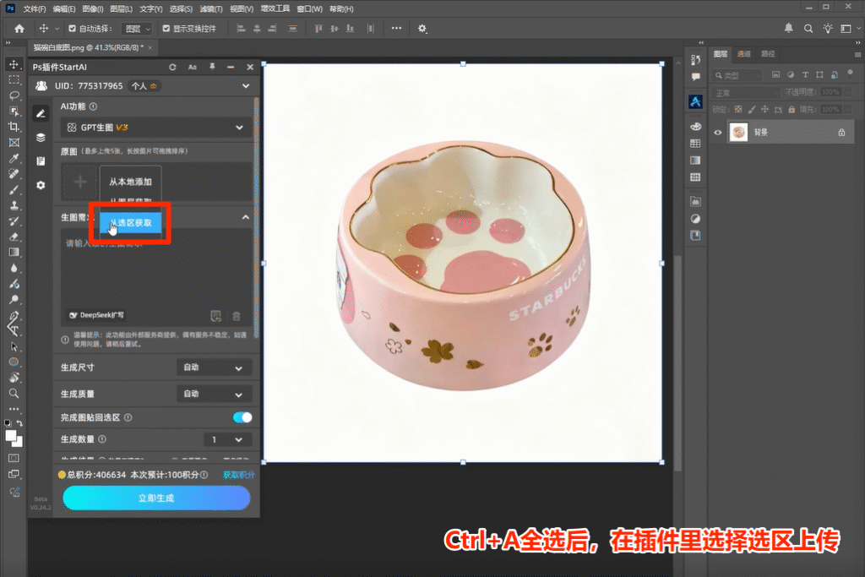Click the 获取积分 link
865x577 pixels.
239,475
